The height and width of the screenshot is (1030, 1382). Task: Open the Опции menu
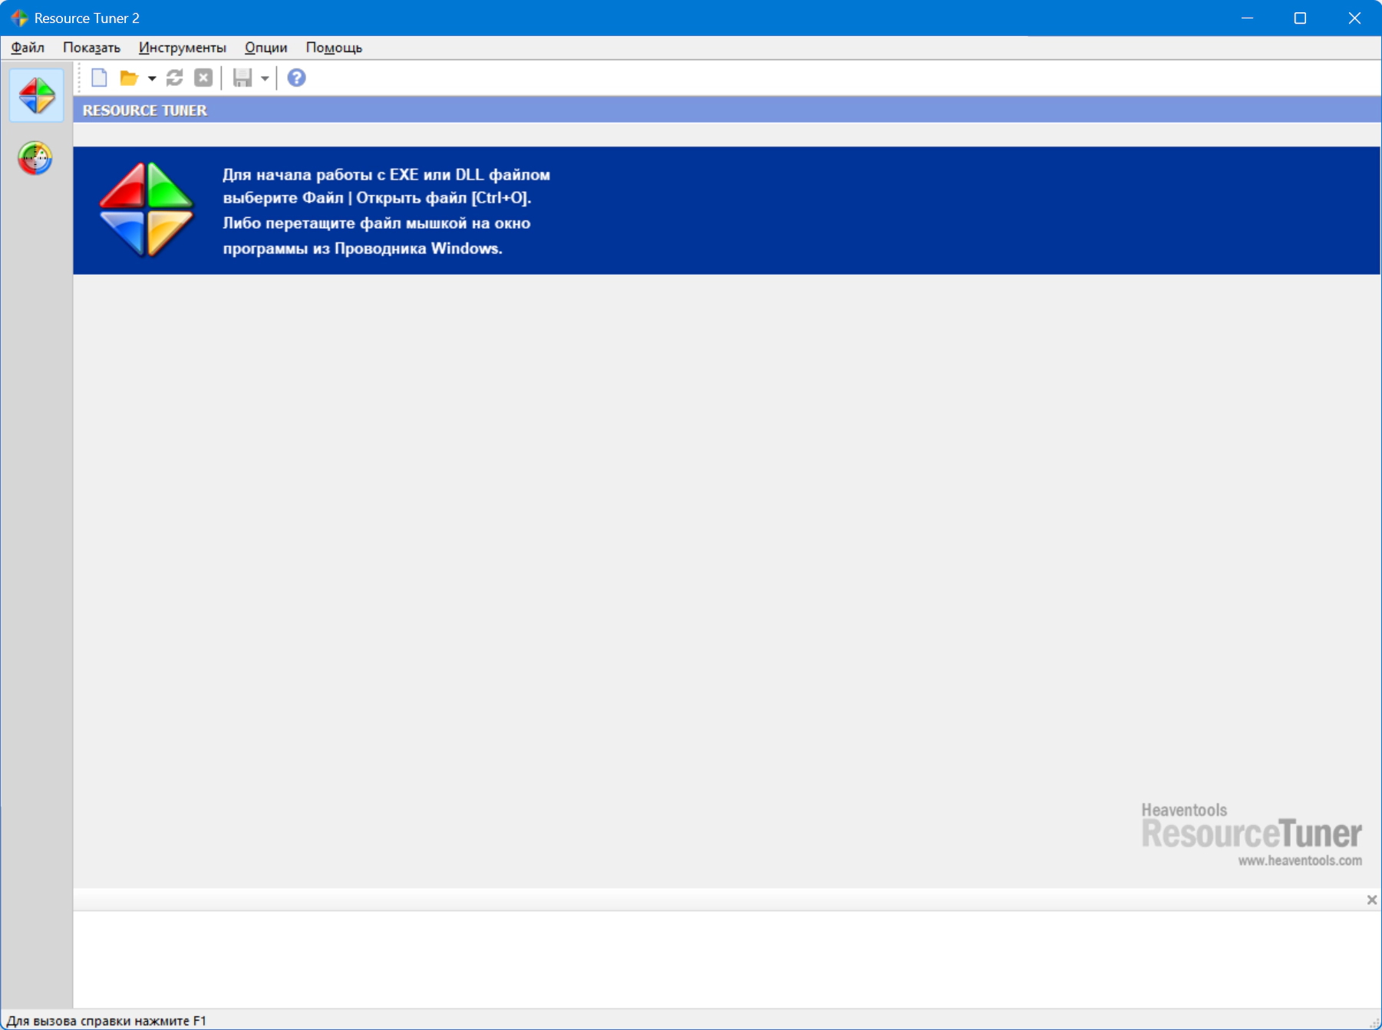click(x=266, y=48)
